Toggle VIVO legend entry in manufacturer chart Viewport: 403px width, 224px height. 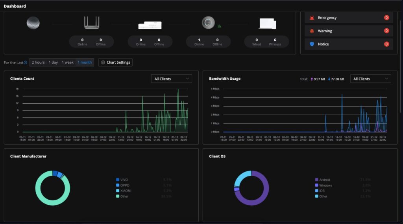124,180
